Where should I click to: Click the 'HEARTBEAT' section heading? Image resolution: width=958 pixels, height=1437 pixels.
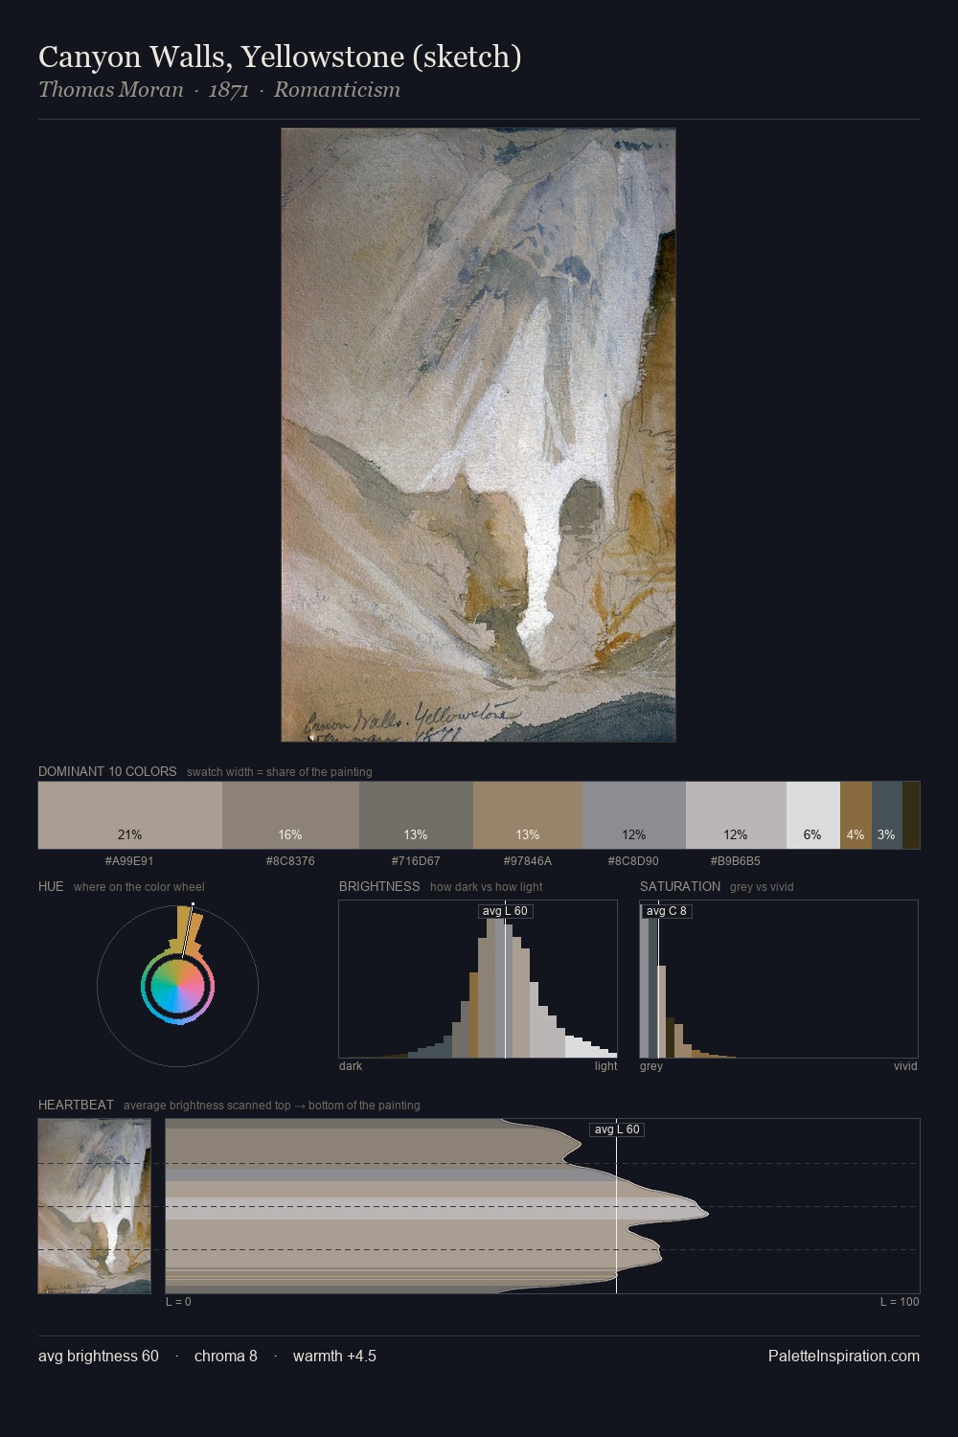76,1106
